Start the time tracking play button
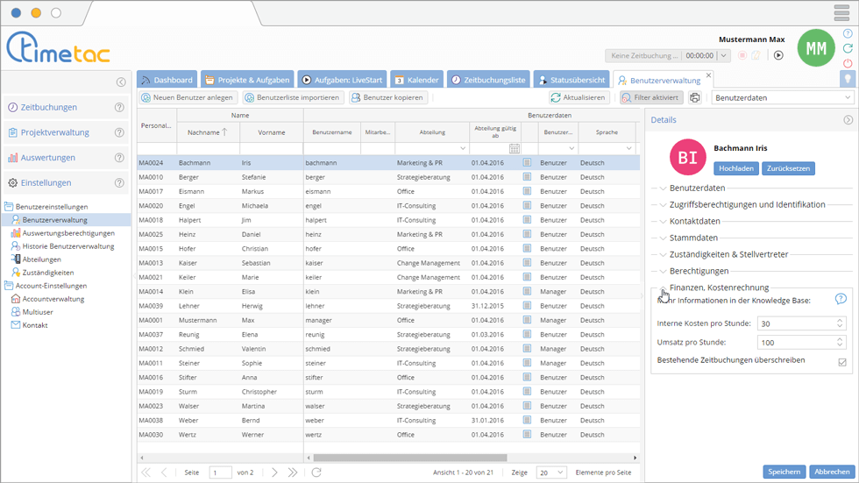Screen dimensions: 859x483 778,55
